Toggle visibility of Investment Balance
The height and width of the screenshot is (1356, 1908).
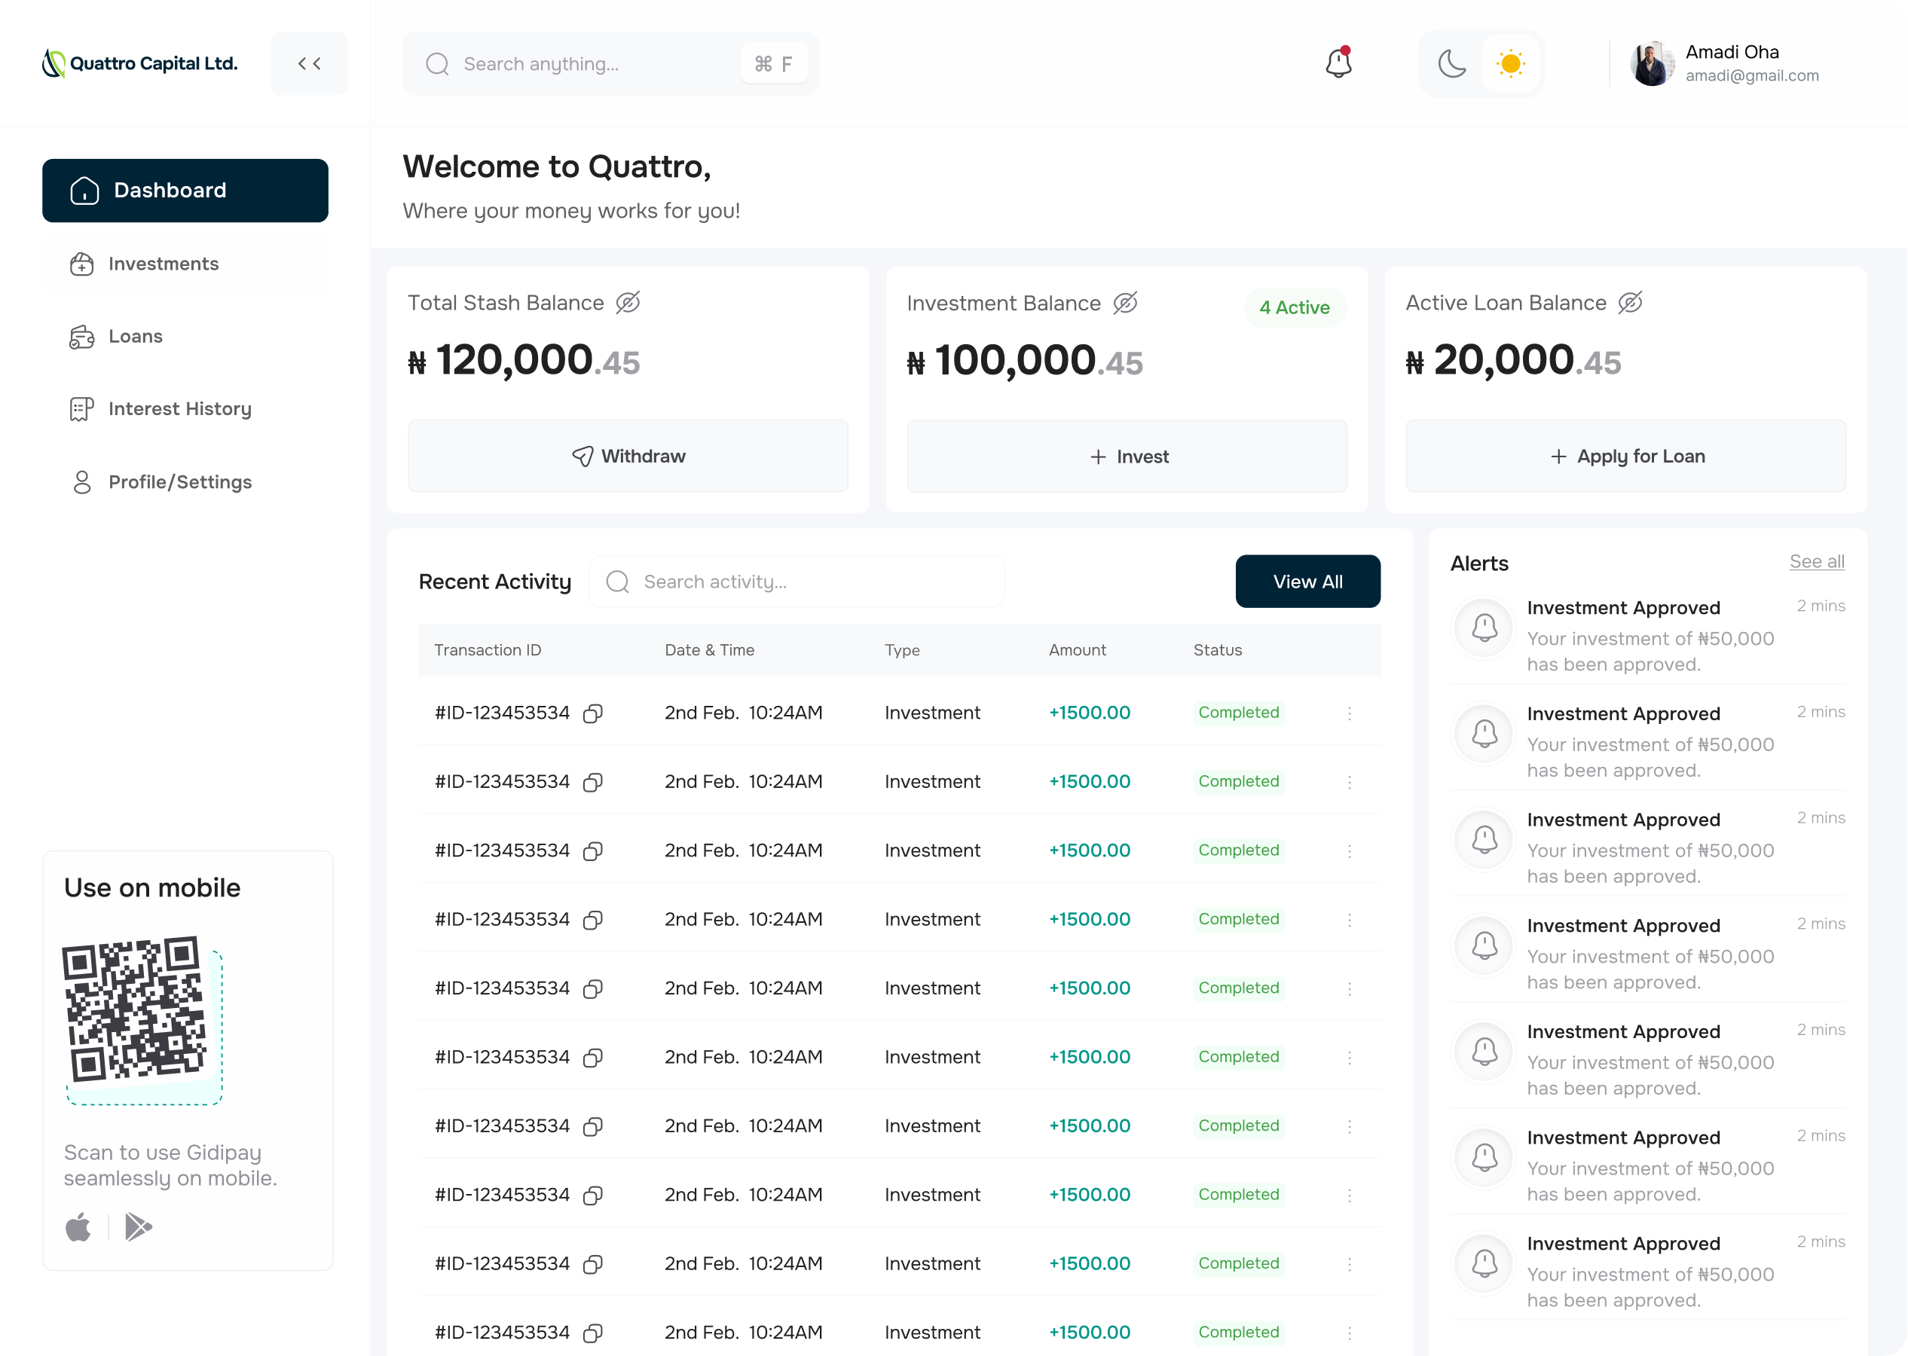coord(1127,302)
